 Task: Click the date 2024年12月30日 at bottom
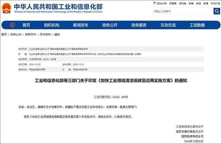coord(194,141)
